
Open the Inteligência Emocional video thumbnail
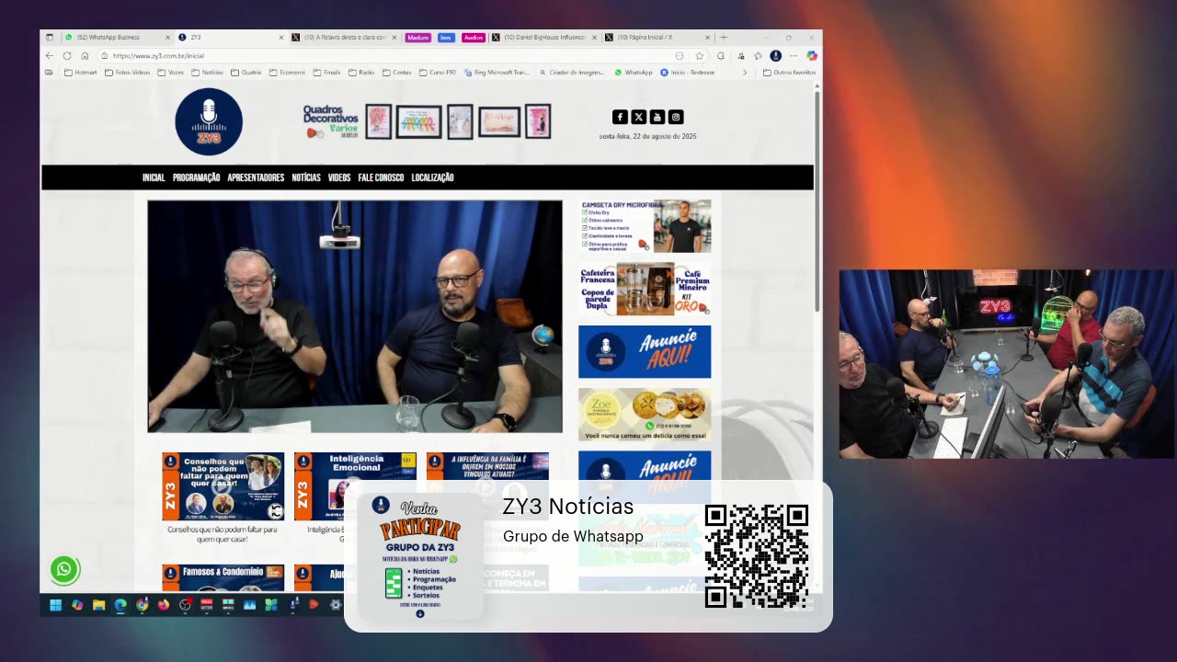pyautogui.click(x=355, y=486)
